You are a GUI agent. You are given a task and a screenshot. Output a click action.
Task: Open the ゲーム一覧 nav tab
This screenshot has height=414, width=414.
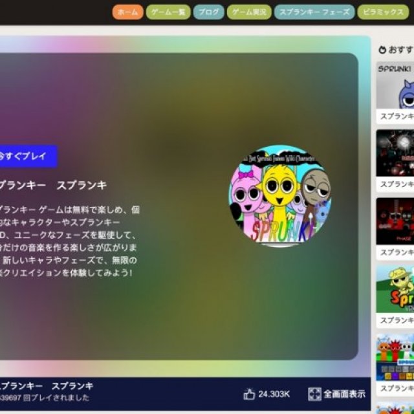click(x=168, y=12)
